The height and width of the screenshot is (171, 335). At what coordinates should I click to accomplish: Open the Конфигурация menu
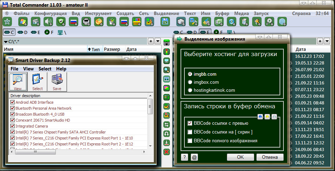point(51,13)
